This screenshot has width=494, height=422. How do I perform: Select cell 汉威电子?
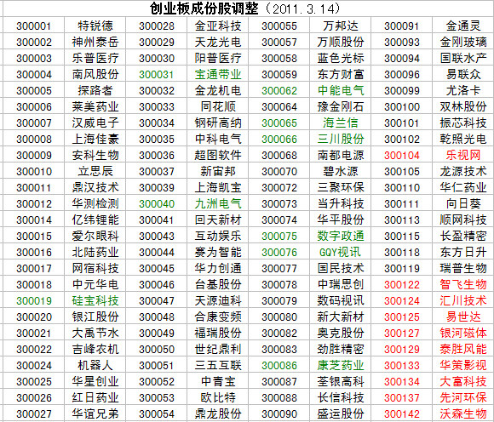click(x=95, y=123)
